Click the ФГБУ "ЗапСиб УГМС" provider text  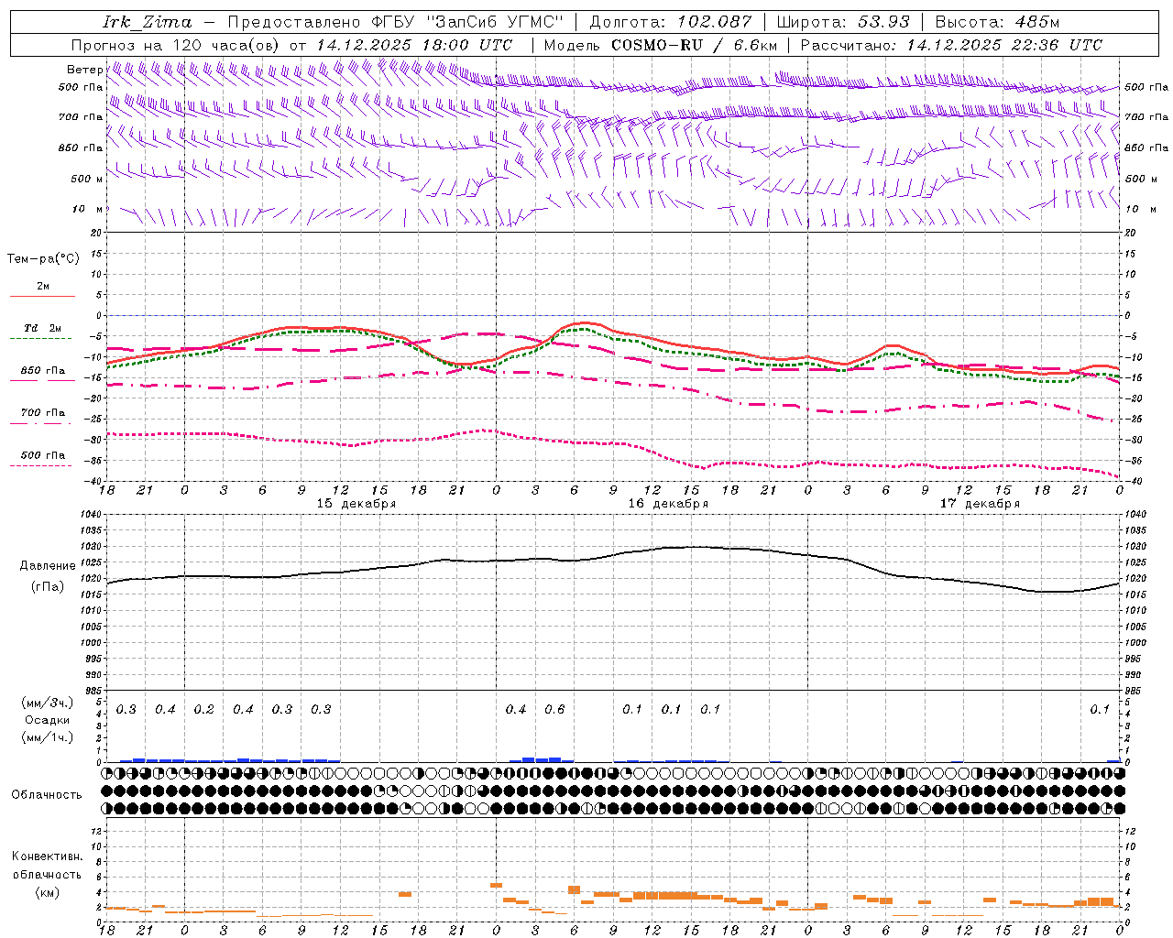tap(467, 22)
